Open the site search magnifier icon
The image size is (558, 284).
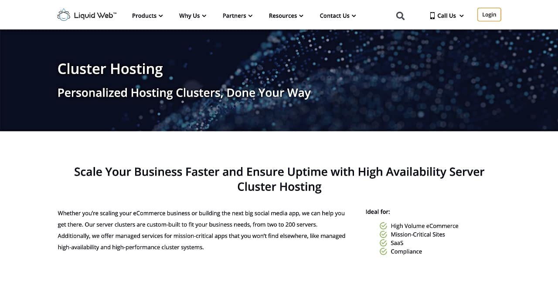point(400,16)
